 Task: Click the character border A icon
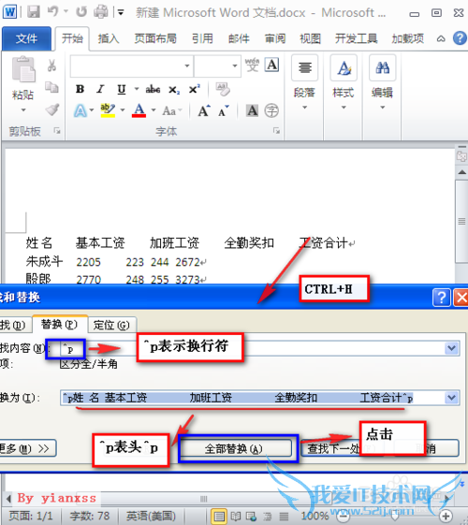click(271, 65)
